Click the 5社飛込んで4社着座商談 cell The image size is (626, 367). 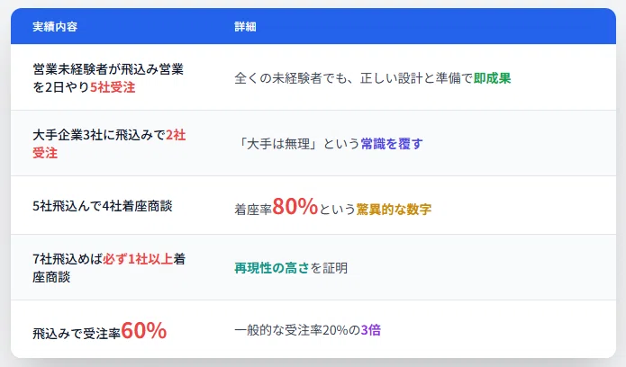(x=103, y=206)
